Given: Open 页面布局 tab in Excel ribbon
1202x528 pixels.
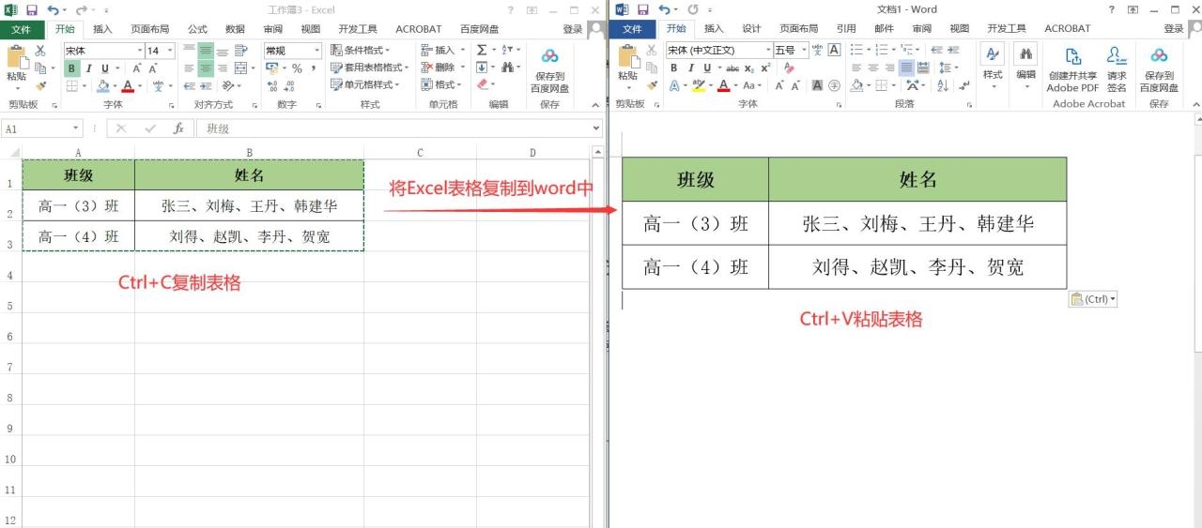Looking at the screenshot, I should coord(150,29).
